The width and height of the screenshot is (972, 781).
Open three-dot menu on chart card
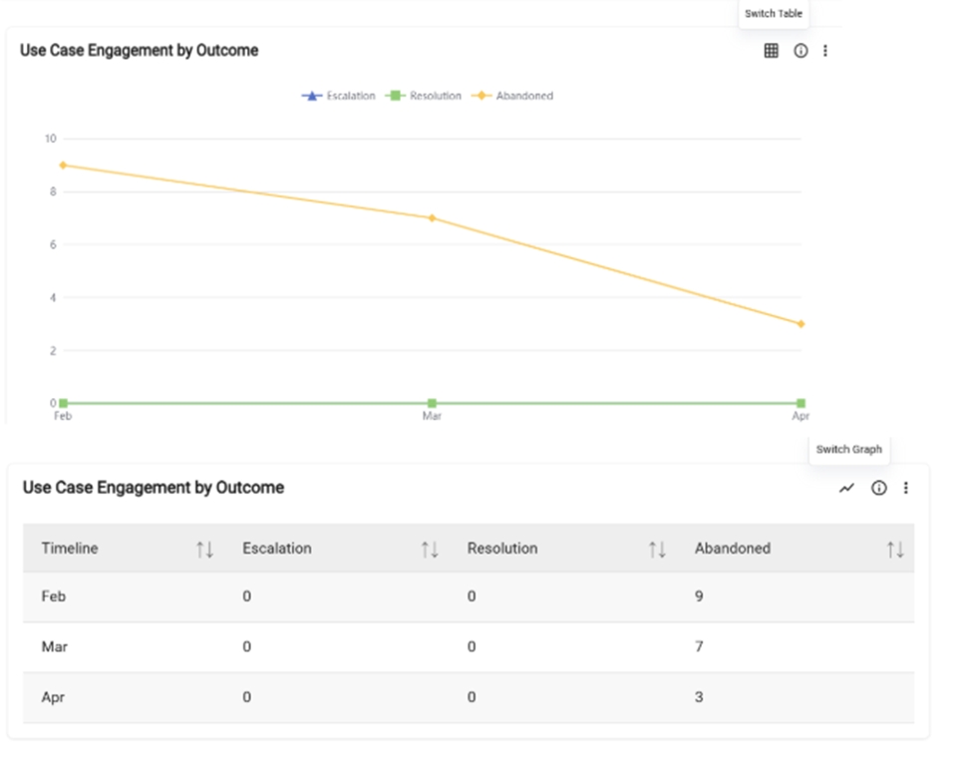[x=825, y=51]
